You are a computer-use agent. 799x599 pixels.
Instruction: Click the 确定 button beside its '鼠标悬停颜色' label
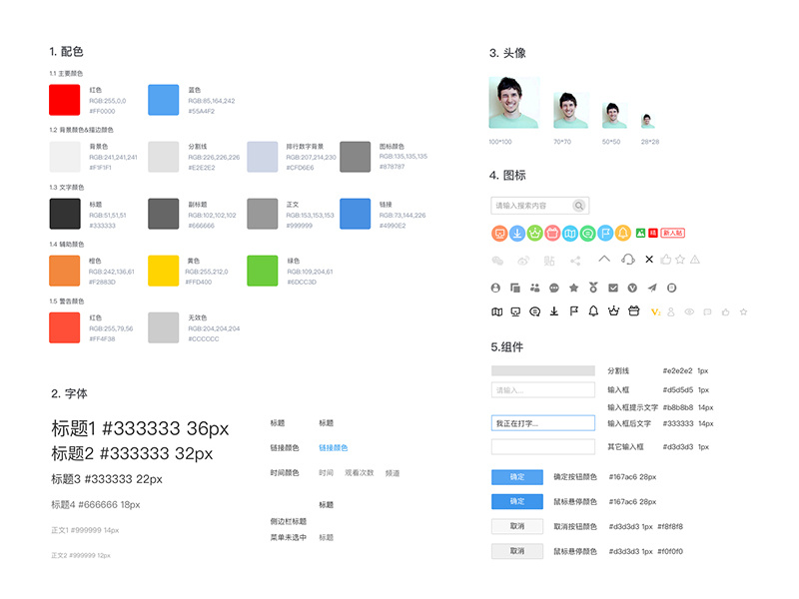pyautogui.click(x=517, y=501)
